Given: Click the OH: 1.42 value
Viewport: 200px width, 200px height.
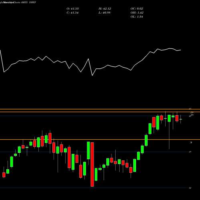Looking at the screenshot, I should [x=137, y=13].
